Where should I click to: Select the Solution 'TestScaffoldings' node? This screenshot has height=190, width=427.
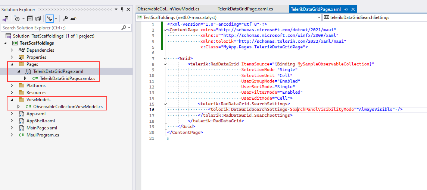pyautogui.click(x=54, y=36)
